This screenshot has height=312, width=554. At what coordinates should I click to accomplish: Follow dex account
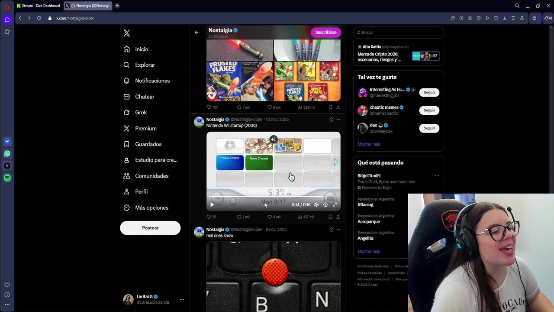click(x=429, y=128)
